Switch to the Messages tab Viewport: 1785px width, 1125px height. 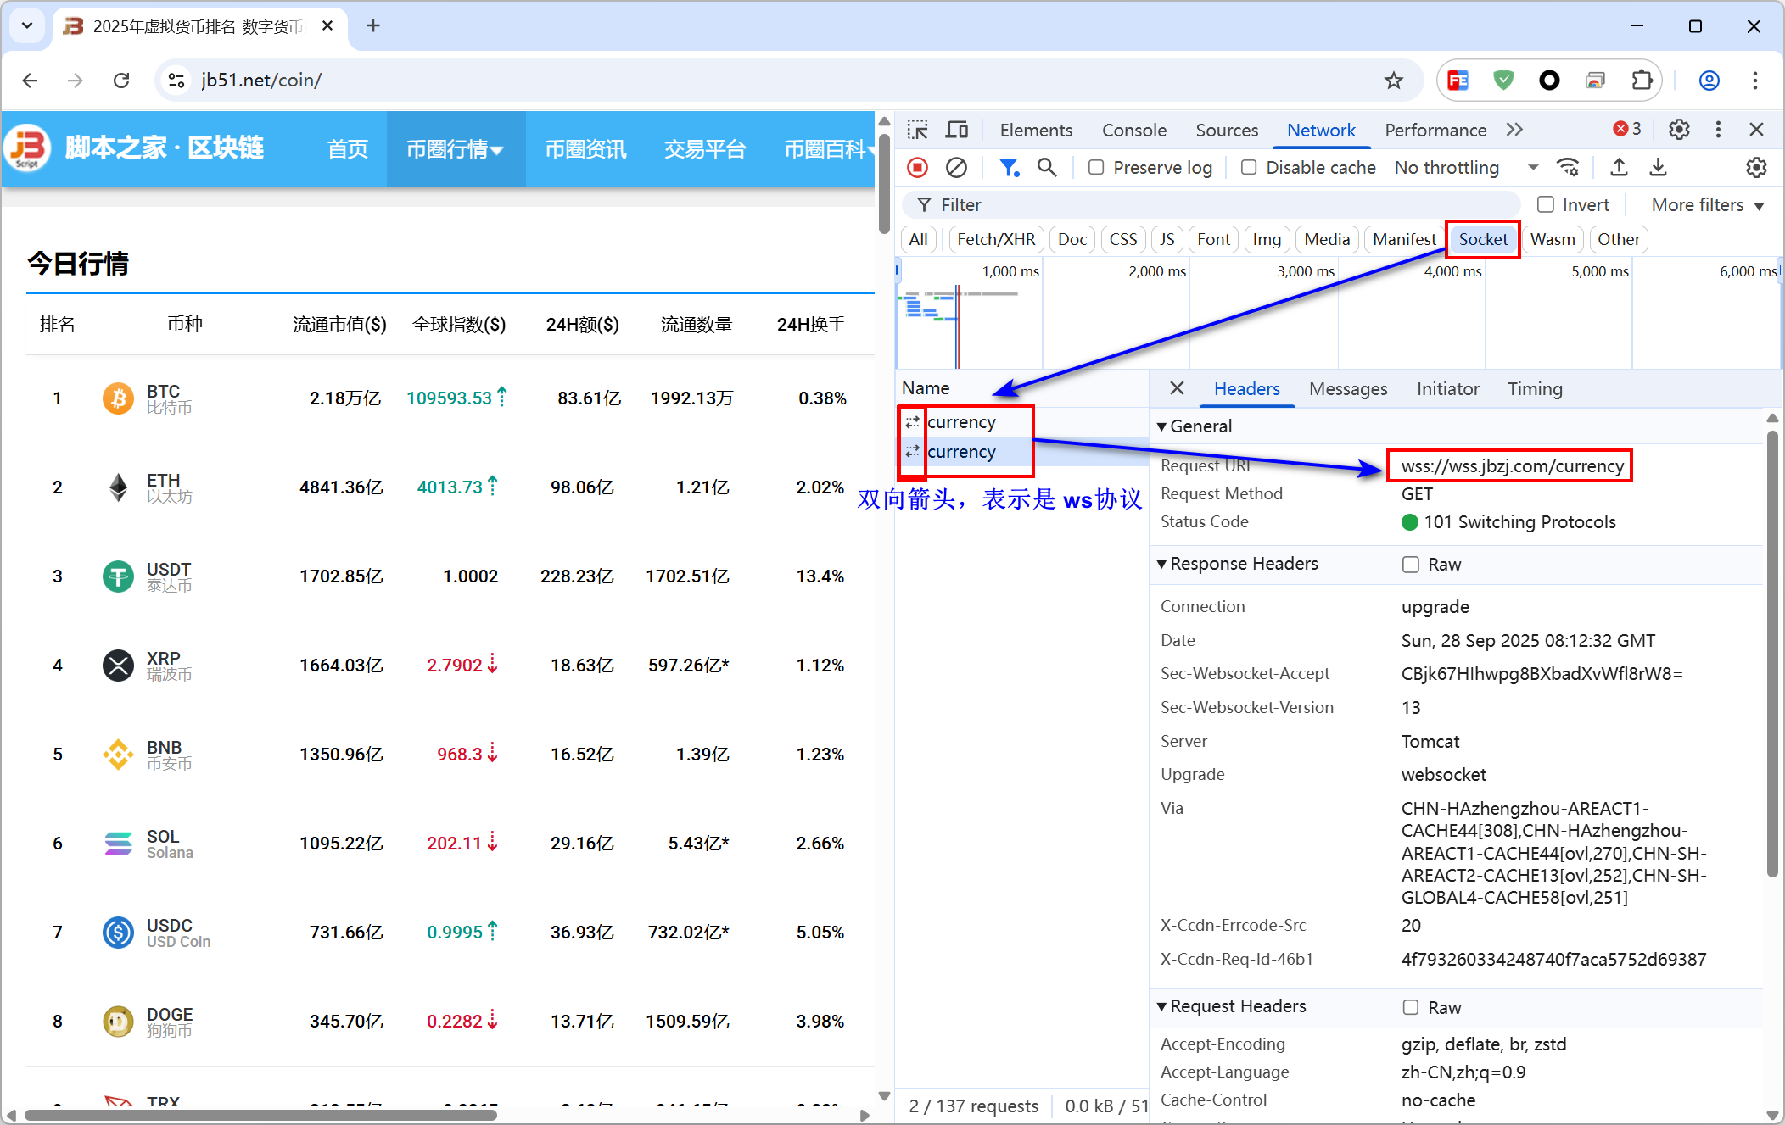1347,389
